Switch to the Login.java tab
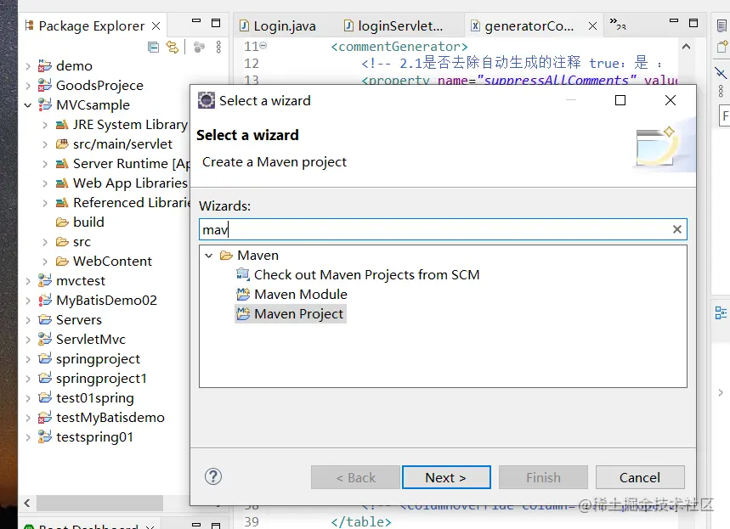The image size is (730, 529). (278, 25)
